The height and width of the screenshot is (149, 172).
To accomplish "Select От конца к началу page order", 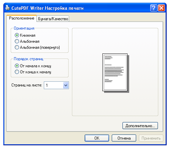I will [x=17, y=72].
